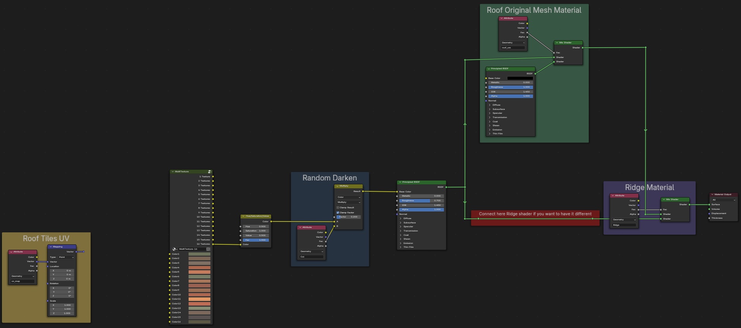Click the Color output socket of the roof_om Attribute node
Screen dimensions: 741x328
click(527, 23)
